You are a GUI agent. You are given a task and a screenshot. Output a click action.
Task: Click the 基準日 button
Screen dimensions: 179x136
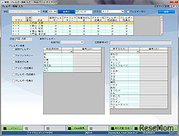(x=66, y=12)
